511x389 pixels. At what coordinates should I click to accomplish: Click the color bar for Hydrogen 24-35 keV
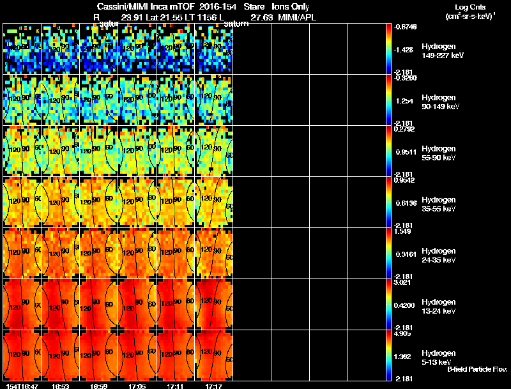[x=389, y=254]
